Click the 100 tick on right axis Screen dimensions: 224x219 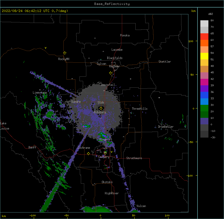tap(191, 41)
